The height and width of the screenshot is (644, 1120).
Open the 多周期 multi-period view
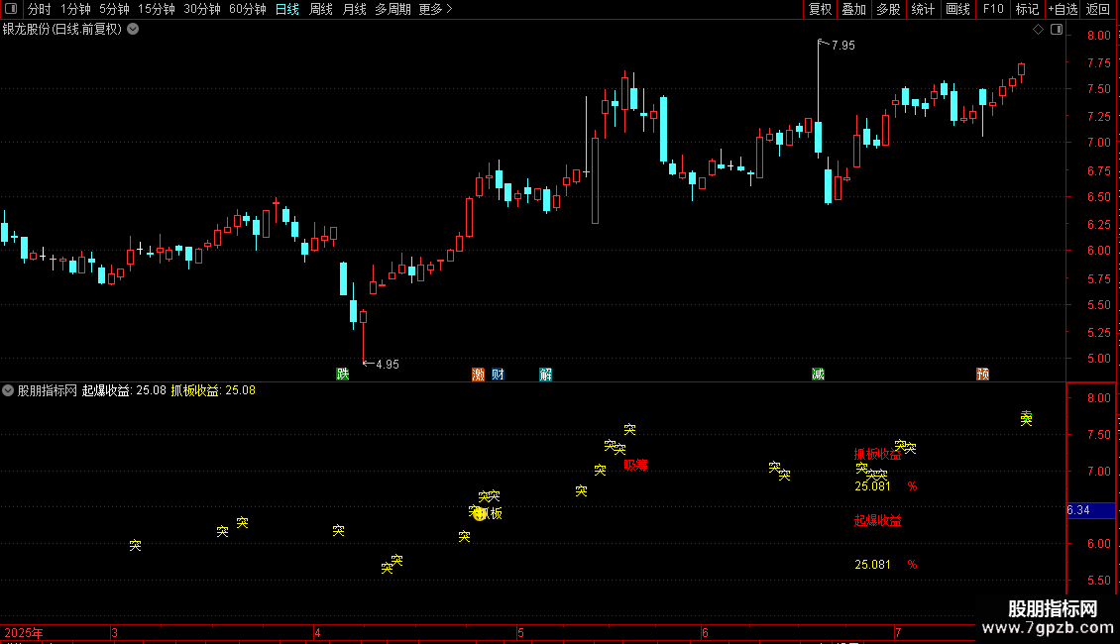pyautogui.click(x=392, y=9)
